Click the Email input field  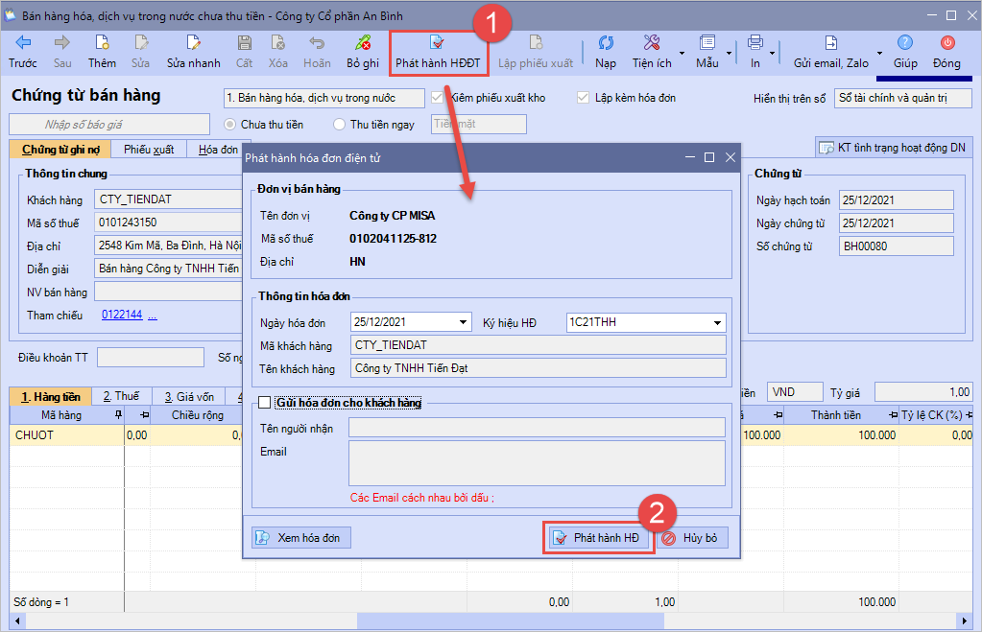point(537,463)
